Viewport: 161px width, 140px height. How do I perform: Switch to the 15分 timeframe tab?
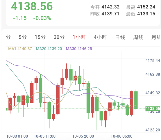[40, 37]
